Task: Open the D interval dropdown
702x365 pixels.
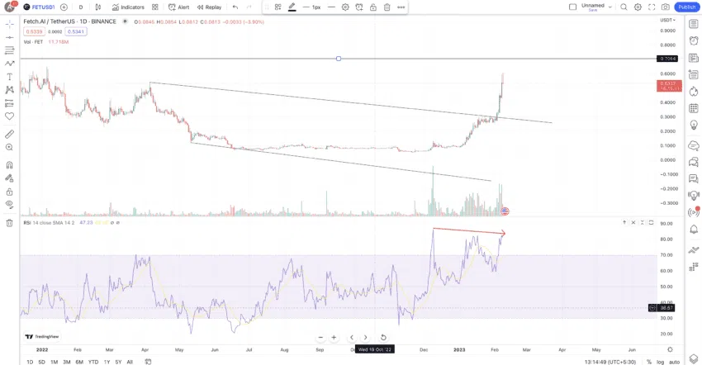Action: tap(81, 7)
